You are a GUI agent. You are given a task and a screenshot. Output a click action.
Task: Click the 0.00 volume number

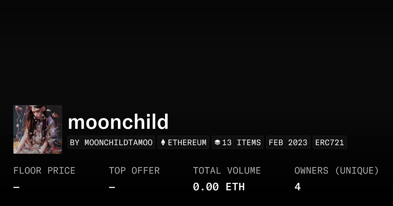coord(206,187)
